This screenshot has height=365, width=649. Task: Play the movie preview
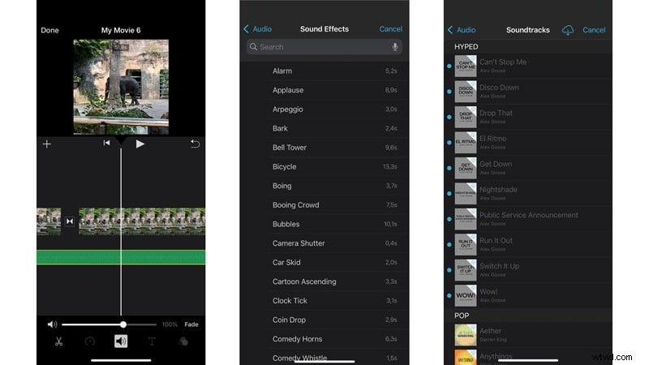(x=140, y=144)
